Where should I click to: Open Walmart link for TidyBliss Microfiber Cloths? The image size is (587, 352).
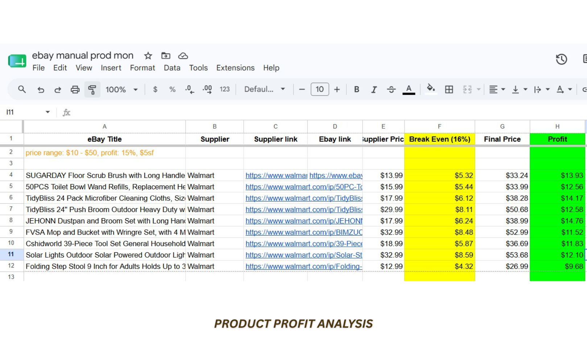304,198
